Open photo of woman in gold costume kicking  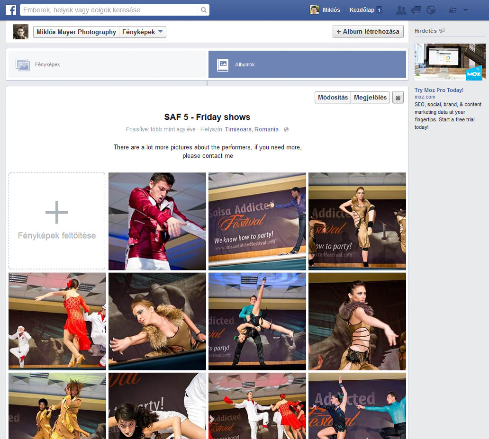pyautogui.click(x=357, y=221)
